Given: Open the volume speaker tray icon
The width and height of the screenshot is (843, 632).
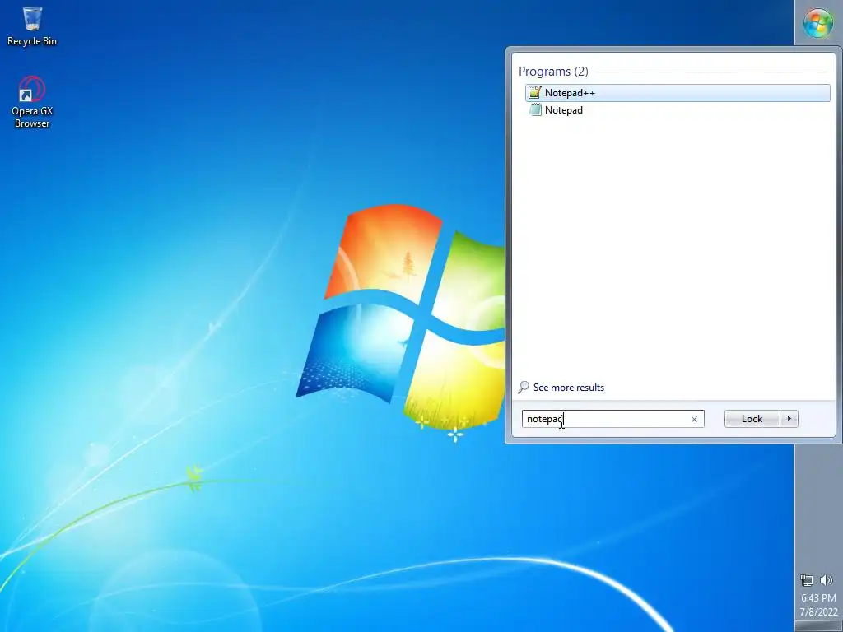Looking at the screenshot, I should pyautogui.click(x=827, y=580).
